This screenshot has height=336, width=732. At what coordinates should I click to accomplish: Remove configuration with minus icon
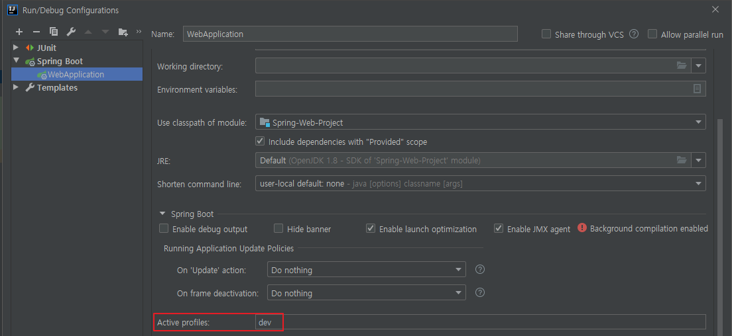pyautogui.click(x=36, y=32)
